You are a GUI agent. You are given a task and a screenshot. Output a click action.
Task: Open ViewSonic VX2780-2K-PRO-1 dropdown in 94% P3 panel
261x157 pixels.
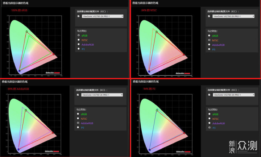coord(233,95)
